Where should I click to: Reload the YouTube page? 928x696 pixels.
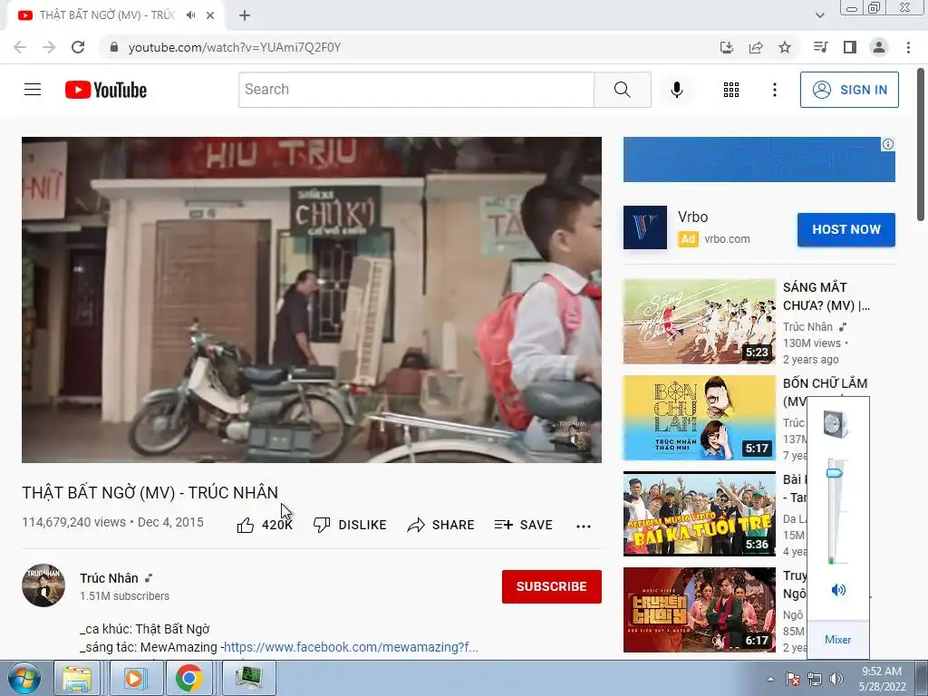[78, 47]
